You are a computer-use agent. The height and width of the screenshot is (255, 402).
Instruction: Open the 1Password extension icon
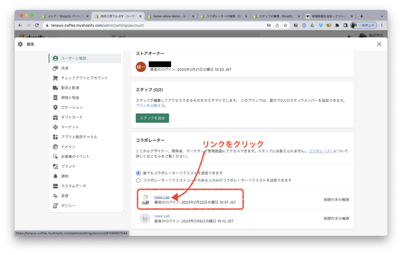tap(304, 25)
